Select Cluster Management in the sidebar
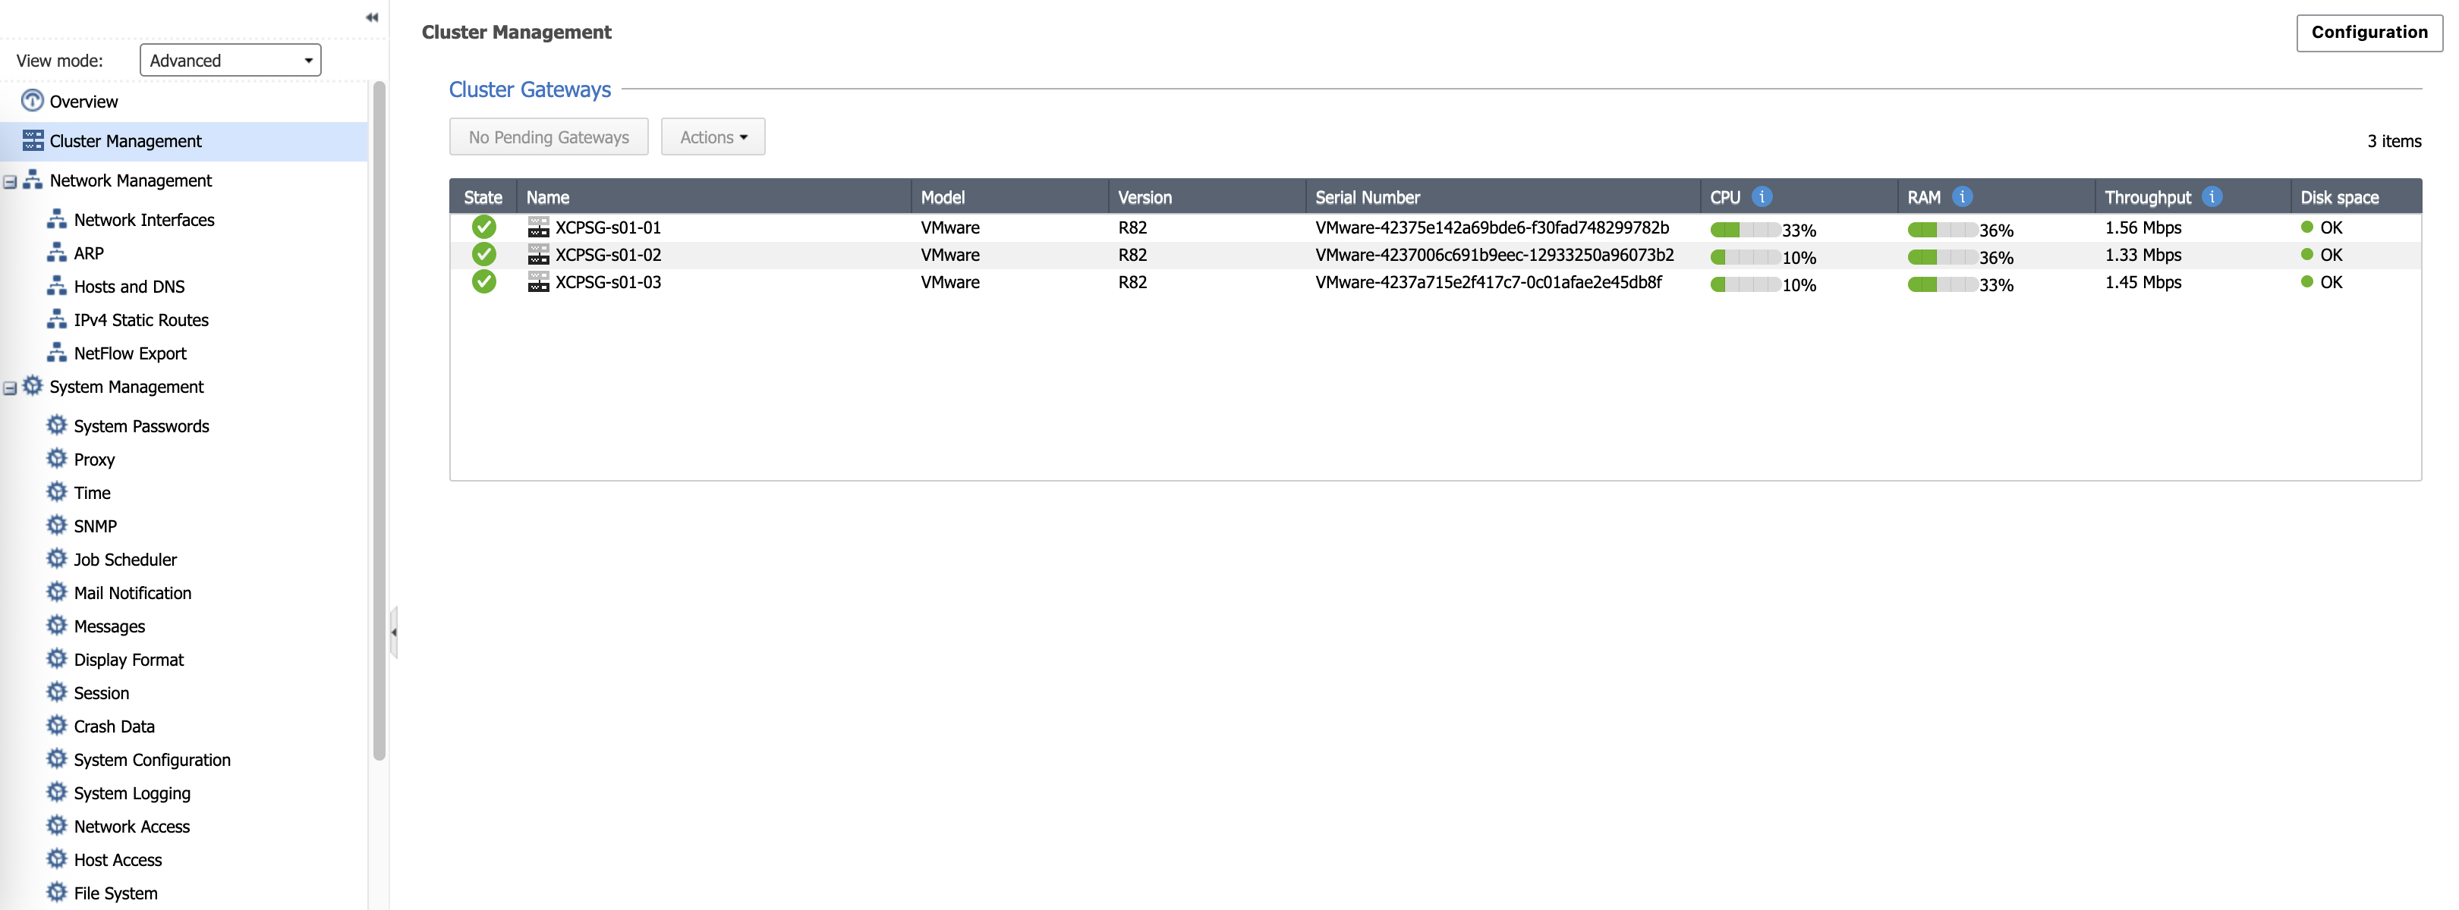2459x910 pixels. coord(125,141)
